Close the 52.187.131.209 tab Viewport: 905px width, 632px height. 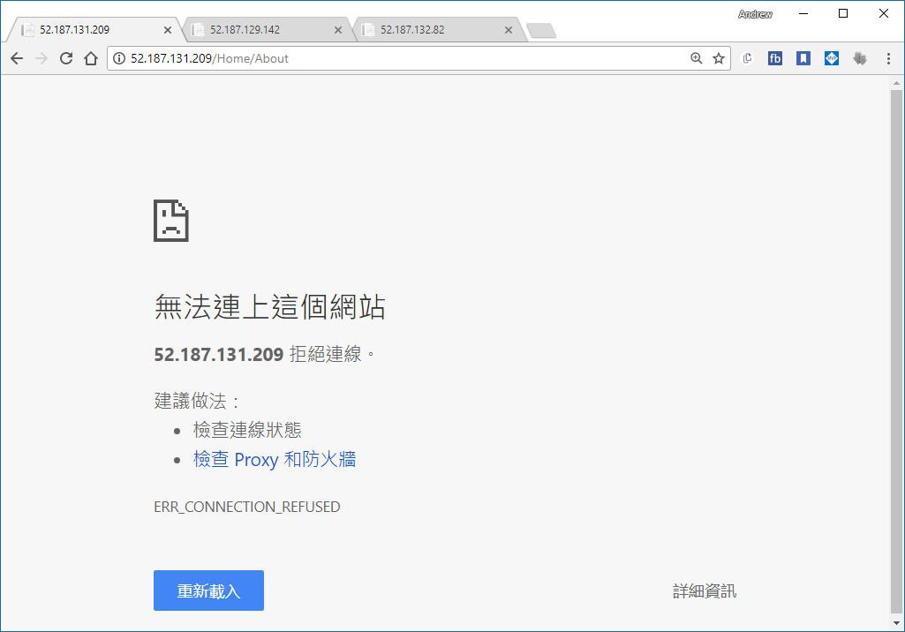(169, 29)
